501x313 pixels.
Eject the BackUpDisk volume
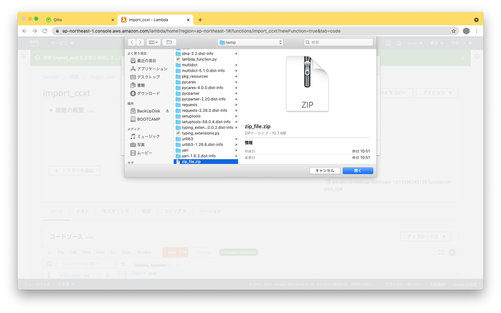[167, 111]
